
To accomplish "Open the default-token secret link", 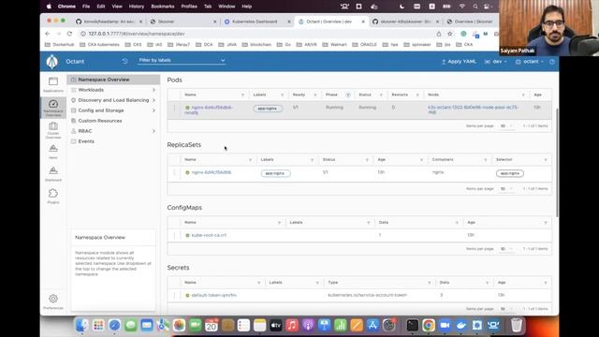I will [213, 296].
